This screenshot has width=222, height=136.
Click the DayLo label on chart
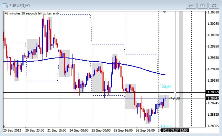click(166, 126)
